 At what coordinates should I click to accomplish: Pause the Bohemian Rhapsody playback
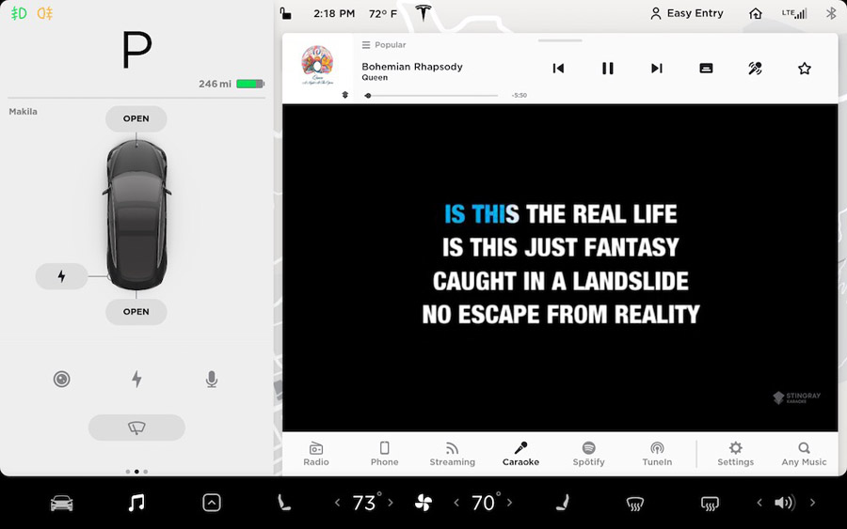click(x=608, y=69)
